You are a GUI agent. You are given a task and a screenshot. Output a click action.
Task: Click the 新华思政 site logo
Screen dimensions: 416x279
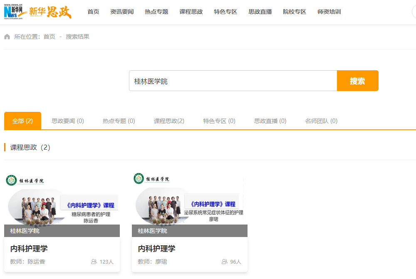tap(50, 12)
